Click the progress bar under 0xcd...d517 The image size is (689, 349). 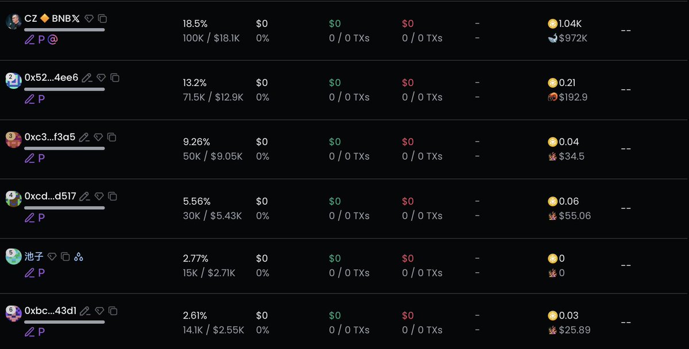(x=64, y=207)
